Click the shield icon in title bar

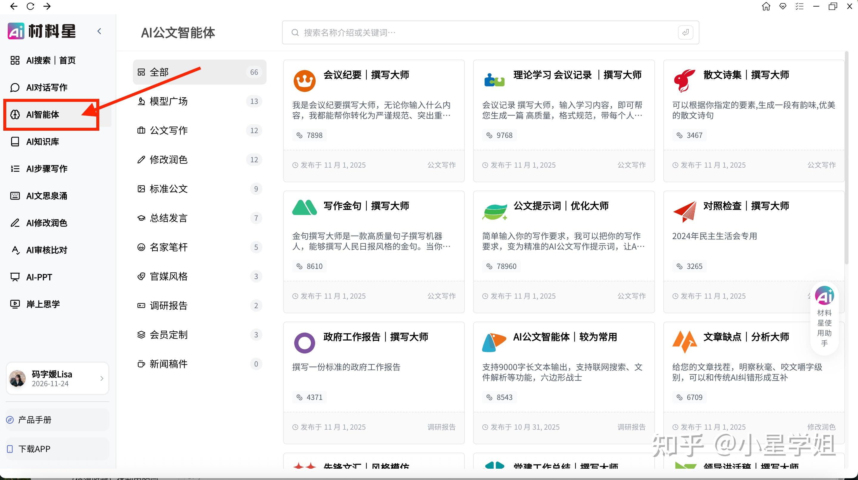(x=783, y=6)
